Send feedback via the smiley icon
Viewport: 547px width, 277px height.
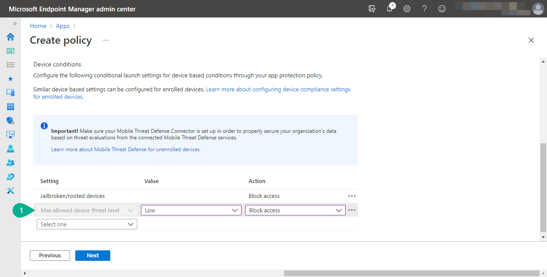[442, 9]
